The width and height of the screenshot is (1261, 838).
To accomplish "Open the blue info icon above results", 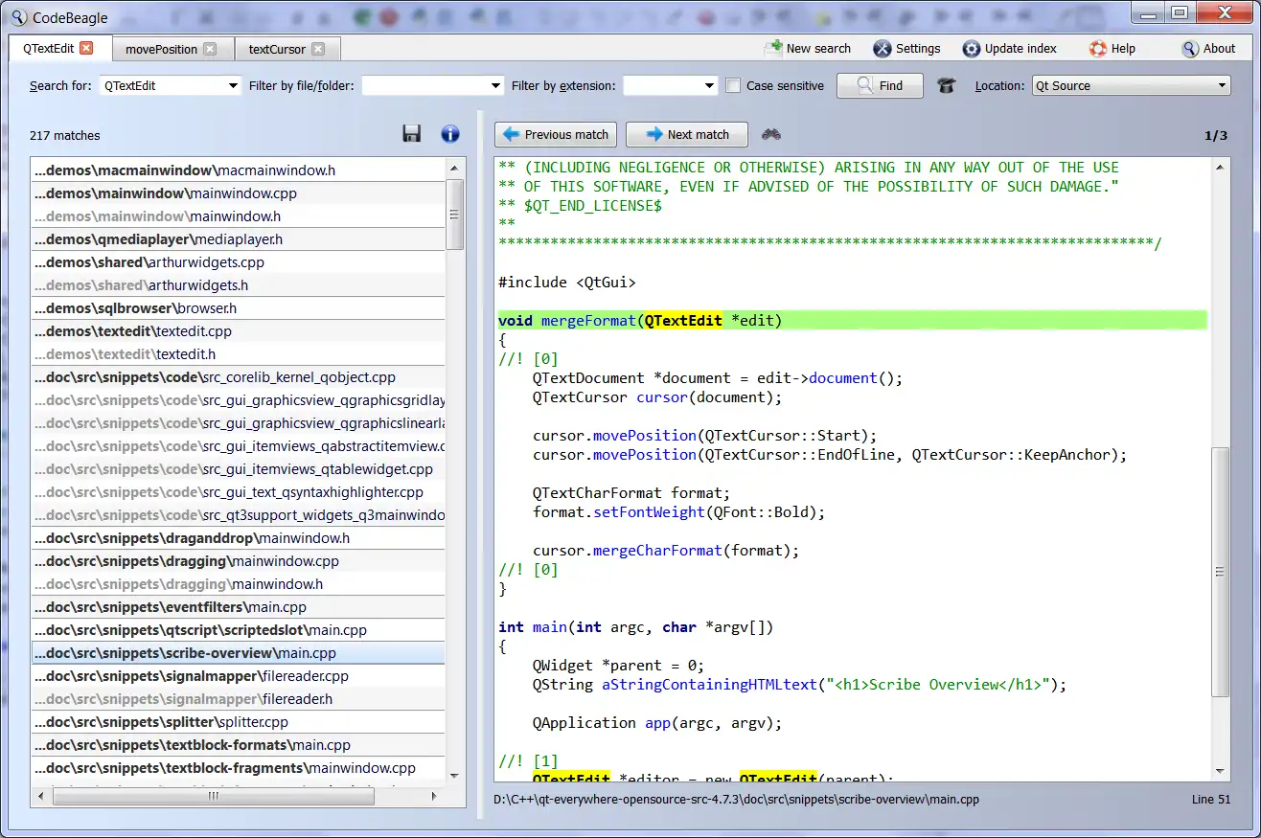I will (450, 134).
